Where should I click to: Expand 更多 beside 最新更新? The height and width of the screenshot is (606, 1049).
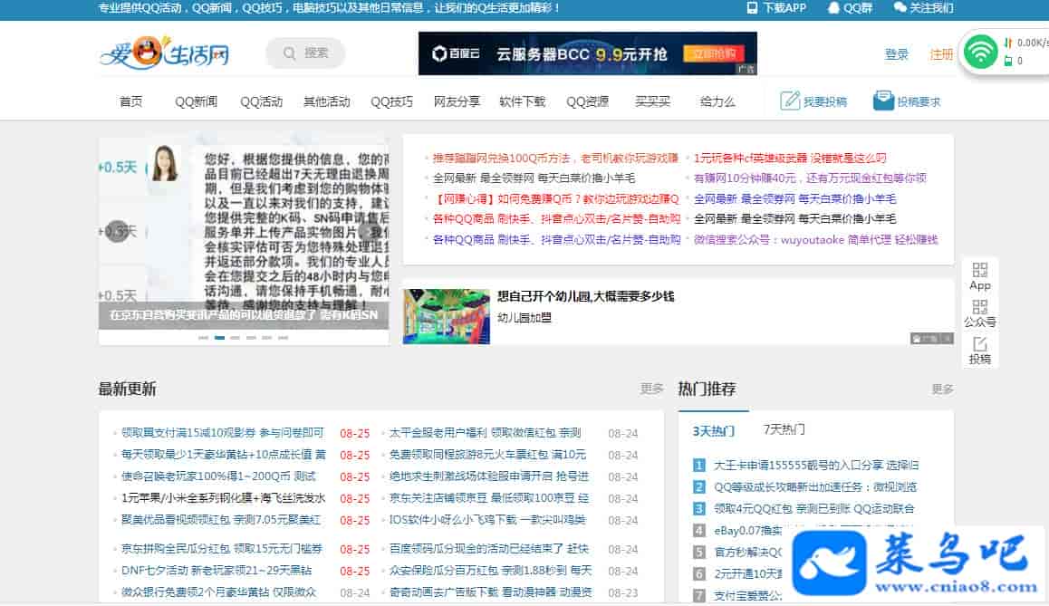point(651,389)
